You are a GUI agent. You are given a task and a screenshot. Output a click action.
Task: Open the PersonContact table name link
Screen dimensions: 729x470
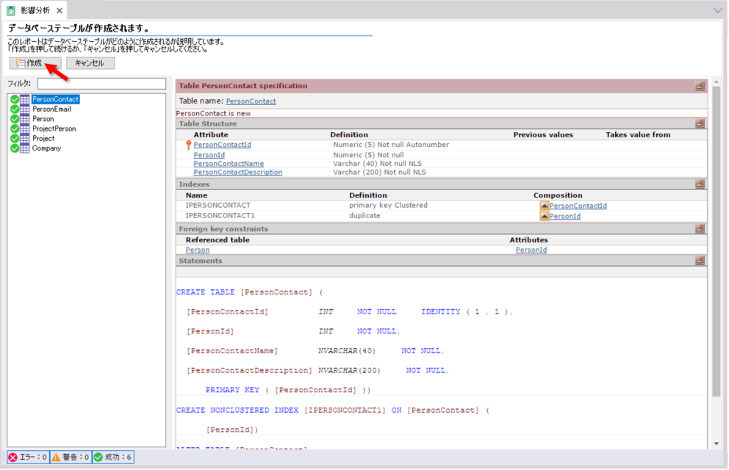[x=251, y=101]
